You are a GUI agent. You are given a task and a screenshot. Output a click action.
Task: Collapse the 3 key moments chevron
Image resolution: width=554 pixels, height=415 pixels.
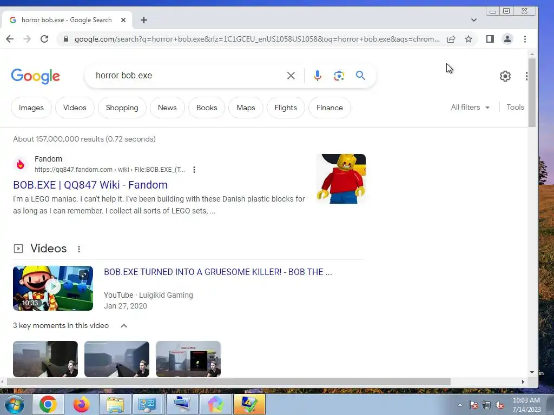pos(124,326)
